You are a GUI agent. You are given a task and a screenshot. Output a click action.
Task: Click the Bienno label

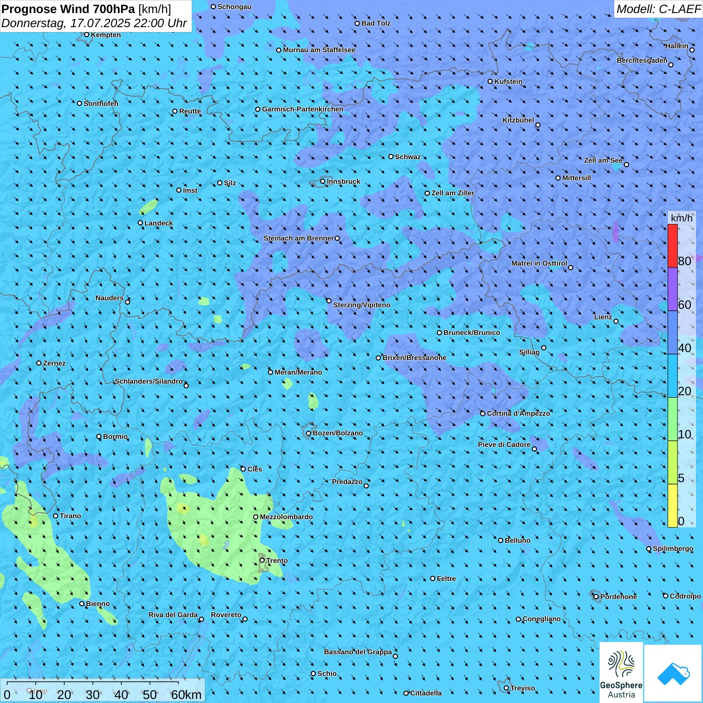coord(98,604)
